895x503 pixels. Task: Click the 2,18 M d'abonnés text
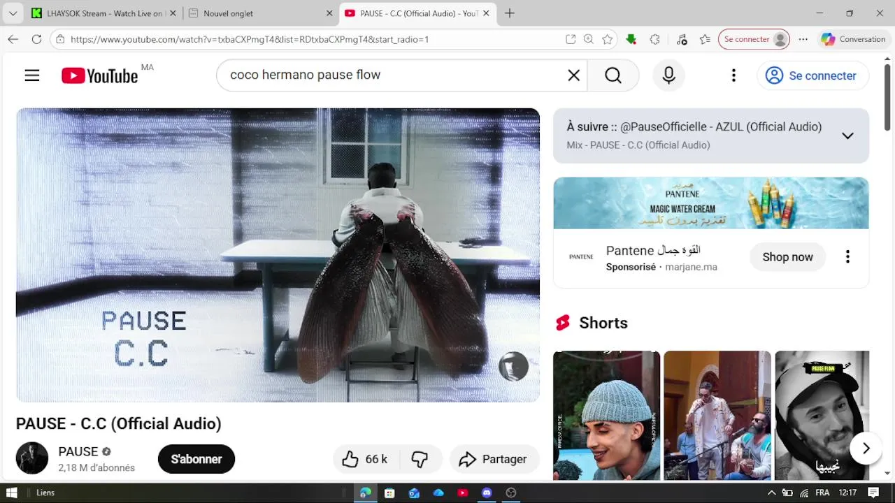(x=96, y=467)
